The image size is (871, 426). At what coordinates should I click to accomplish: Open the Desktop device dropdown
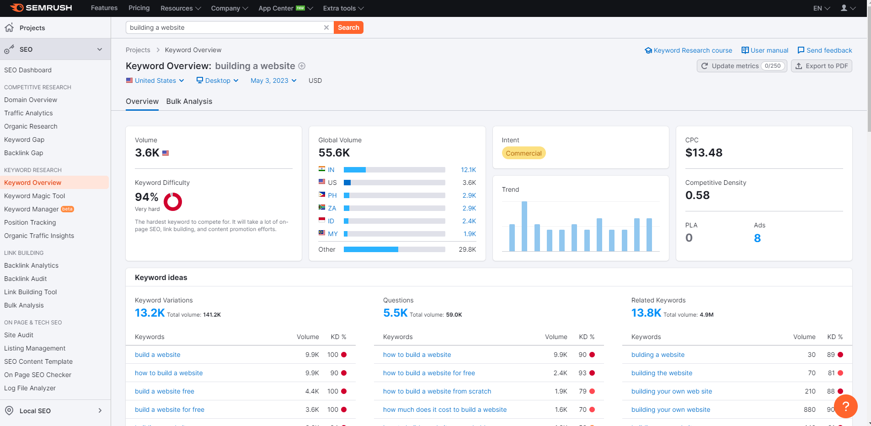click(x=218, y=81)
